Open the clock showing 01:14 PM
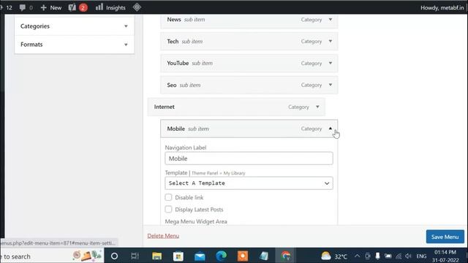 click(x=445, y=256)
